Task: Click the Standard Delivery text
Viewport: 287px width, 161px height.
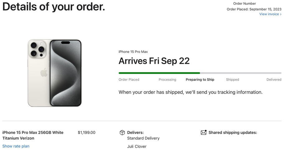Action: (x=143, y=138)
